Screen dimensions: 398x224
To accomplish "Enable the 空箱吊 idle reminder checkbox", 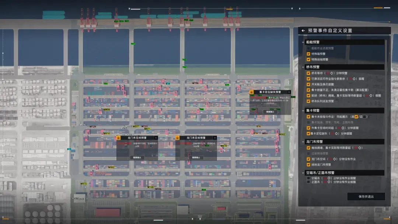I will click(x=308, y=178).
